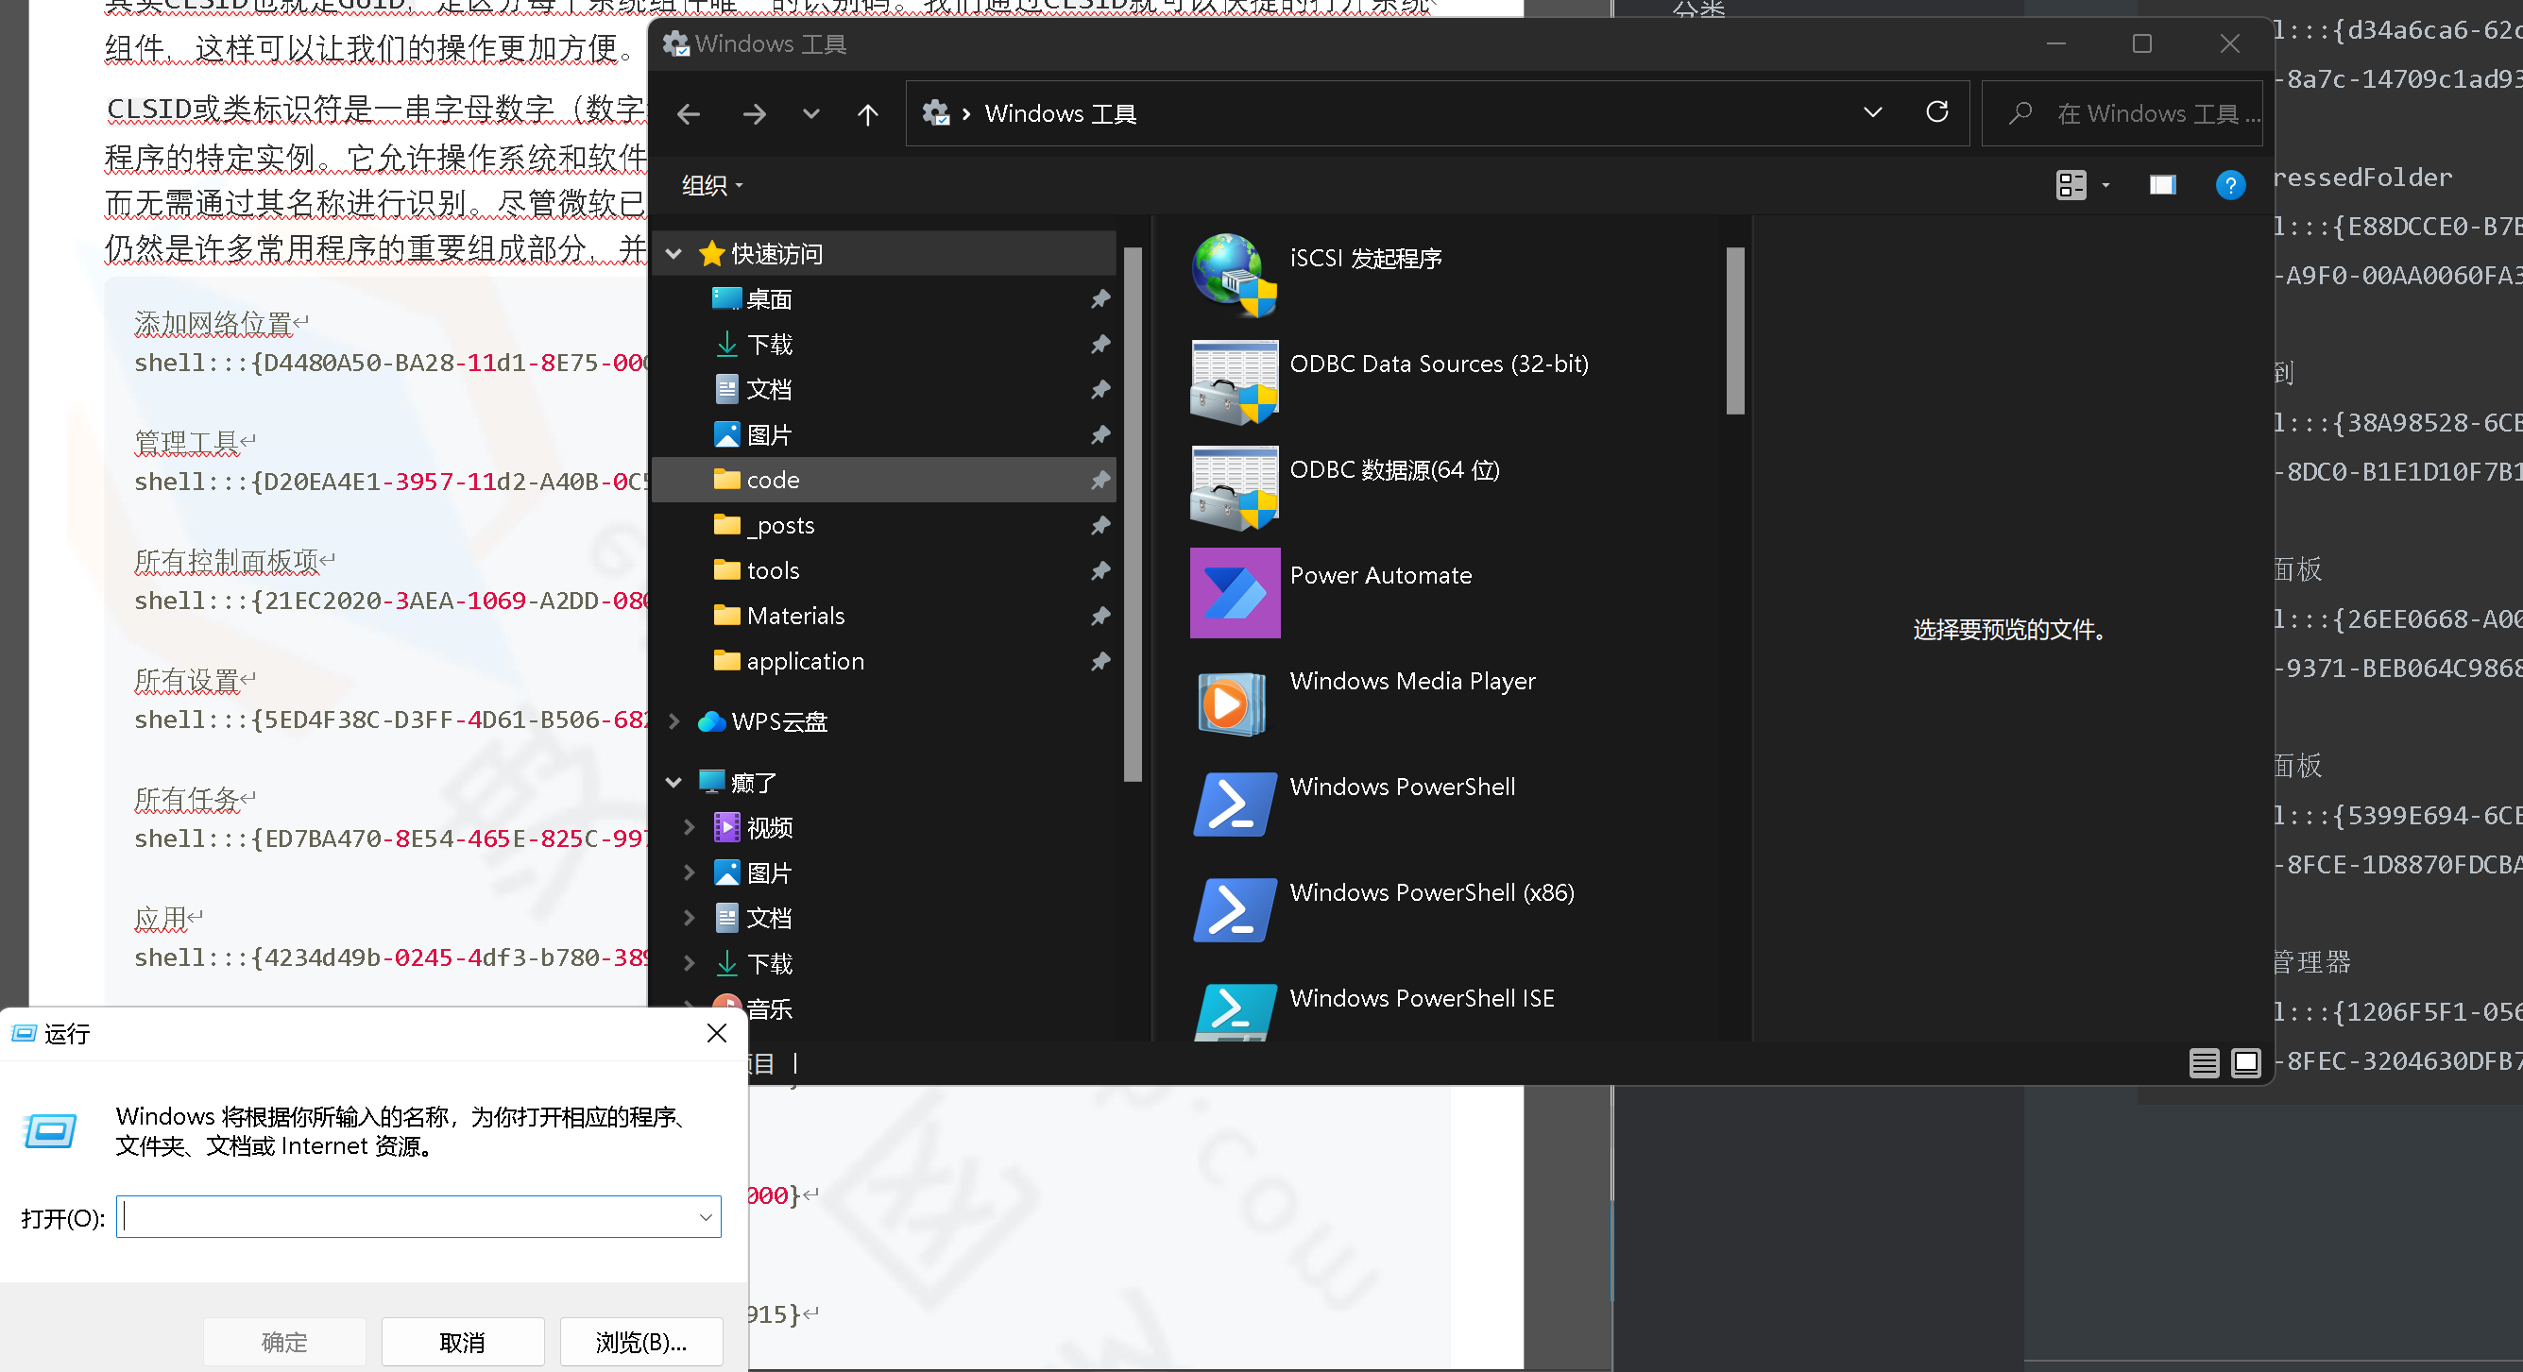The height and width of the screenshot is (1372, 2523).
Task: Click the file list vertical scrollbar
Action: (x=1734, y=330)
